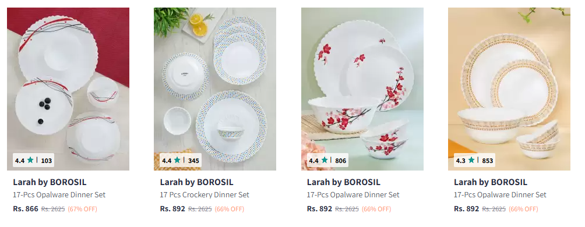Click the star icon beside the 103 count

pyautogui.click(x=30, y=160)
